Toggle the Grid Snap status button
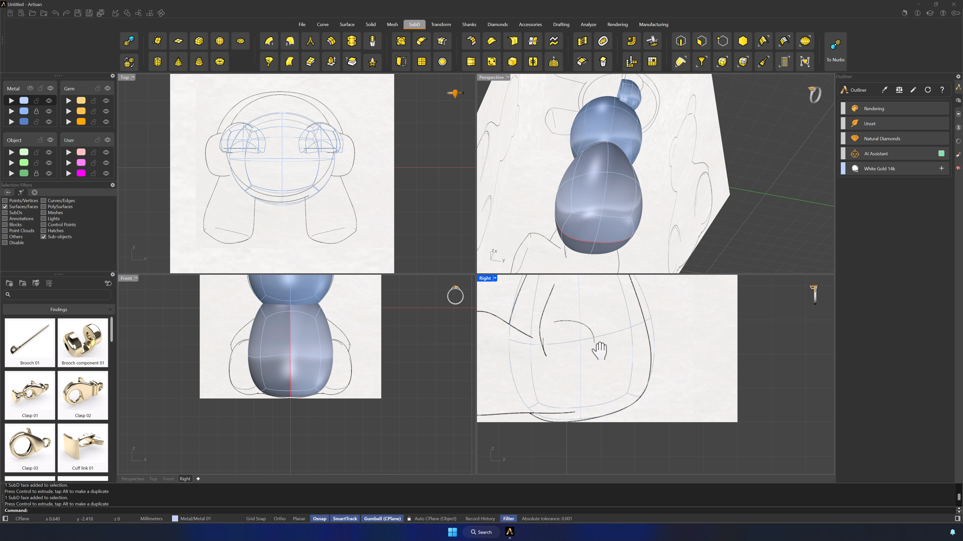Viewport: 963px width, 541px height. (256, 519)
